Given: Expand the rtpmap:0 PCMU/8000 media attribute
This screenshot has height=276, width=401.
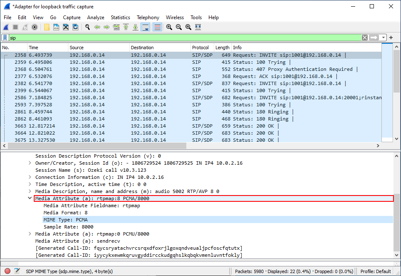Looking at the screenshot, I should coord(30,234).
